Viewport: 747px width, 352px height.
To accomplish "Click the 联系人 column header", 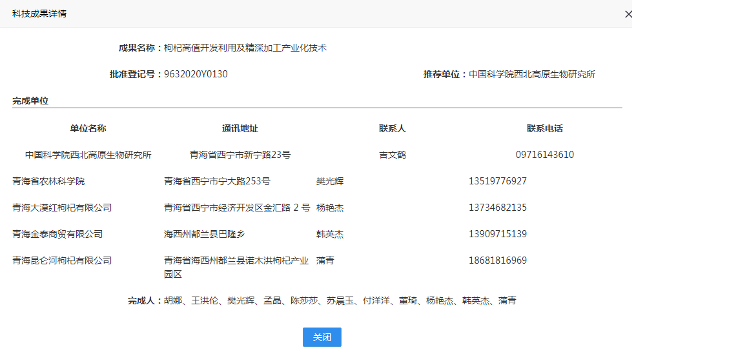I will 393,128.
